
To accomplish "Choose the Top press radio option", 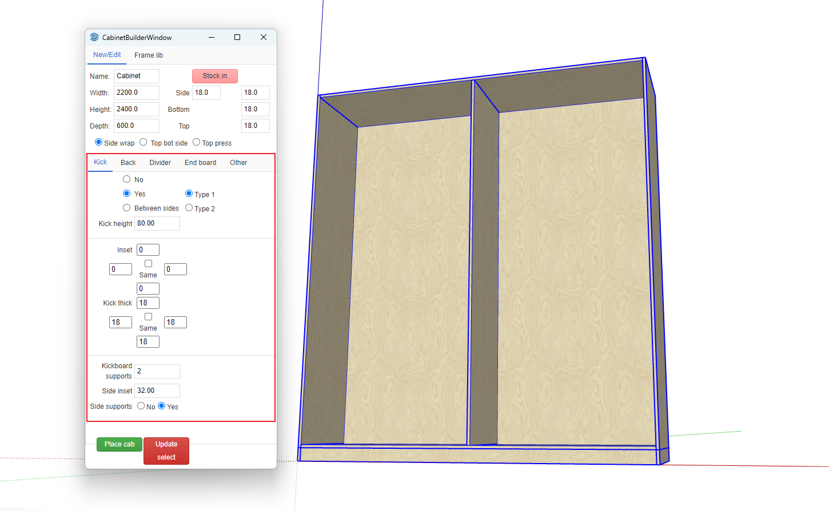I will click(x=196, y=142).
